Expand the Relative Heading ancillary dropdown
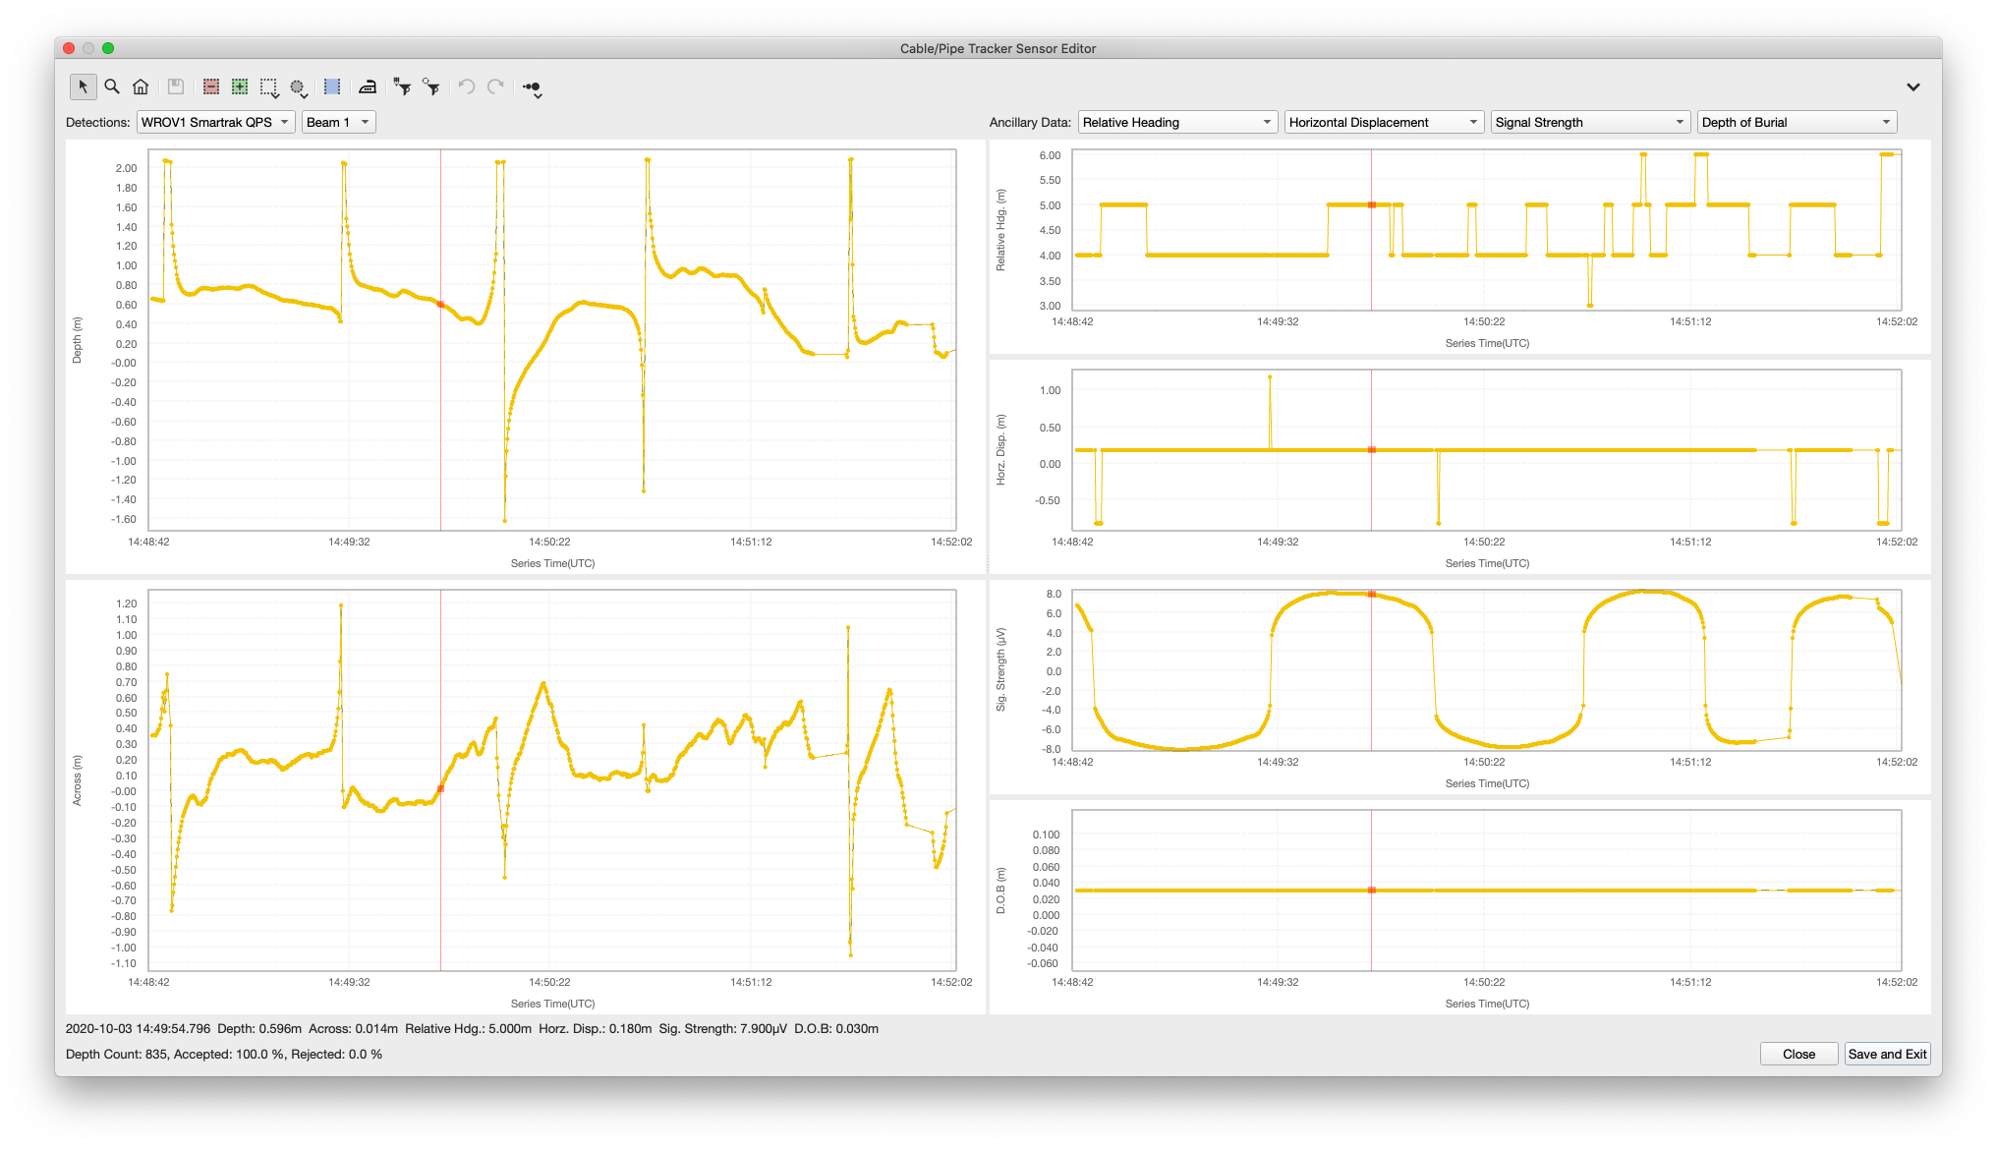 1177,122
